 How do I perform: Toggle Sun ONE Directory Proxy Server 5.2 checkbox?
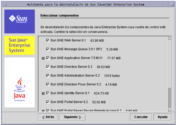48,84
